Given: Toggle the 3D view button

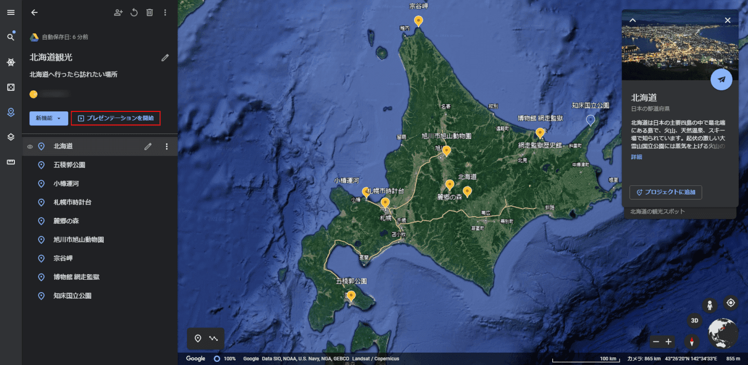Looking at the screenshot, I should click(695, 321).
